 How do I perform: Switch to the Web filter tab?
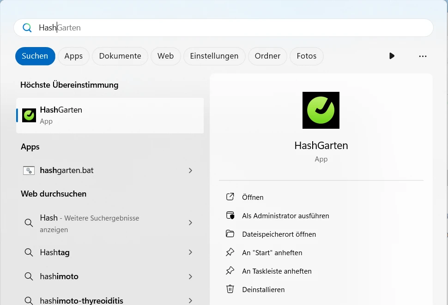pyautogui.click(x=165, y=56)
